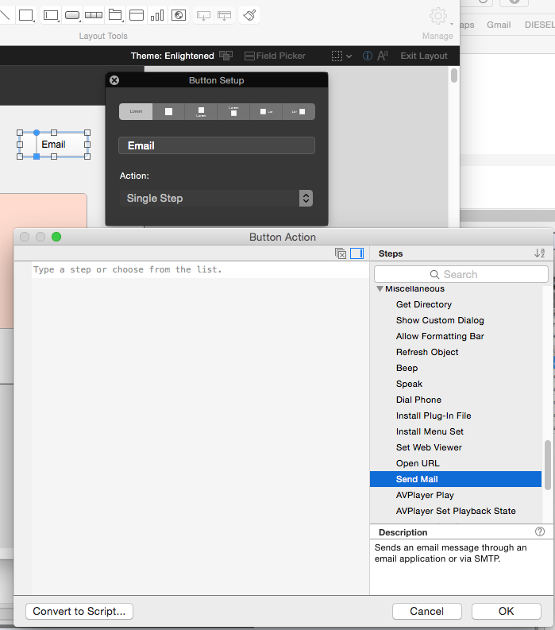Select the Web Viewer tool icon

[179, 16]
